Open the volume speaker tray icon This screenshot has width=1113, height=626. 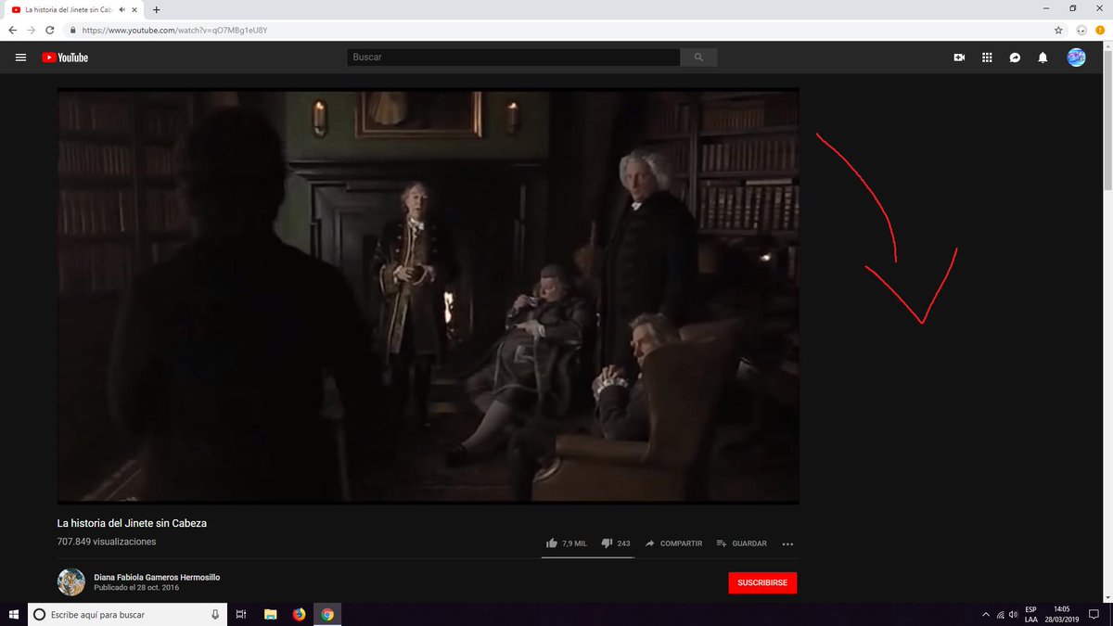tap(1014, 615)
